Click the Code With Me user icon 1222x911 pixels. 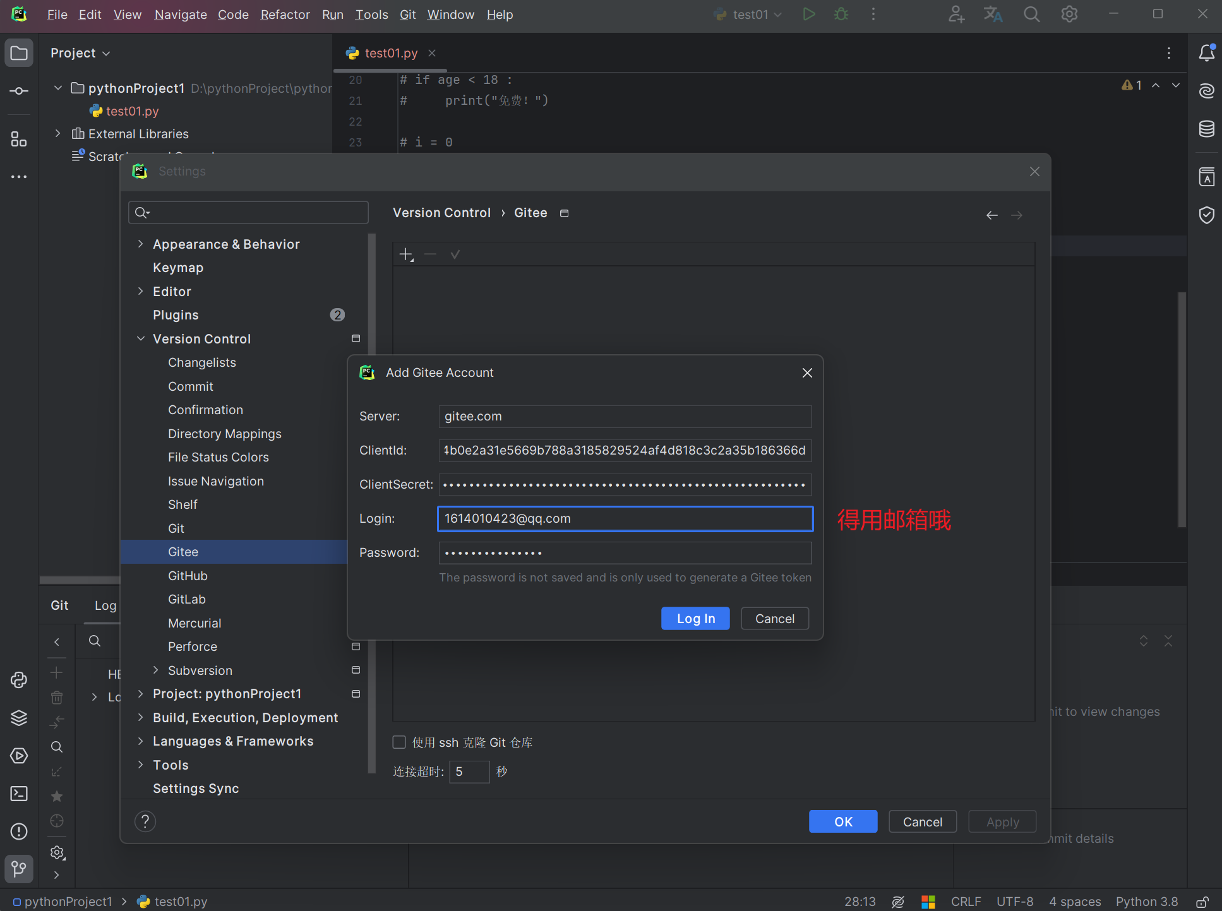(x=956, y=14)
